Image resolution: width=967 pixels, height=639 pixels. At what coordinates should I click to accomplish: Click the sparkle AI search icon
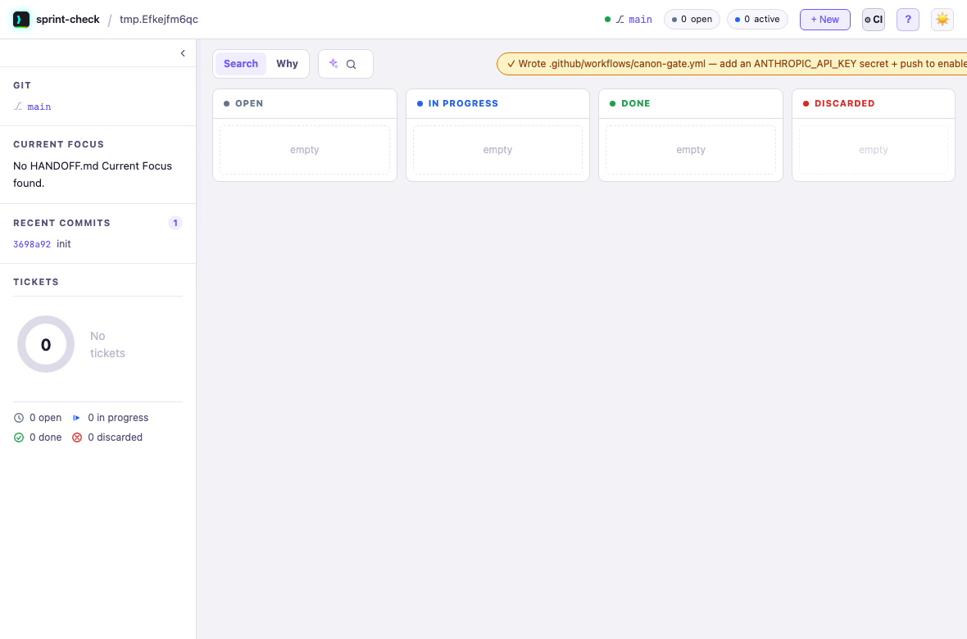tap(334, 64)
